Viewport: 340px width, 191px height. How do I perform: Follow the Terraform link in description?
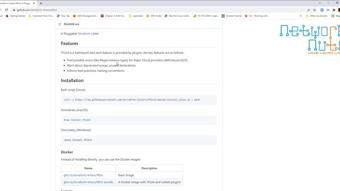click(x=84, y=33)
